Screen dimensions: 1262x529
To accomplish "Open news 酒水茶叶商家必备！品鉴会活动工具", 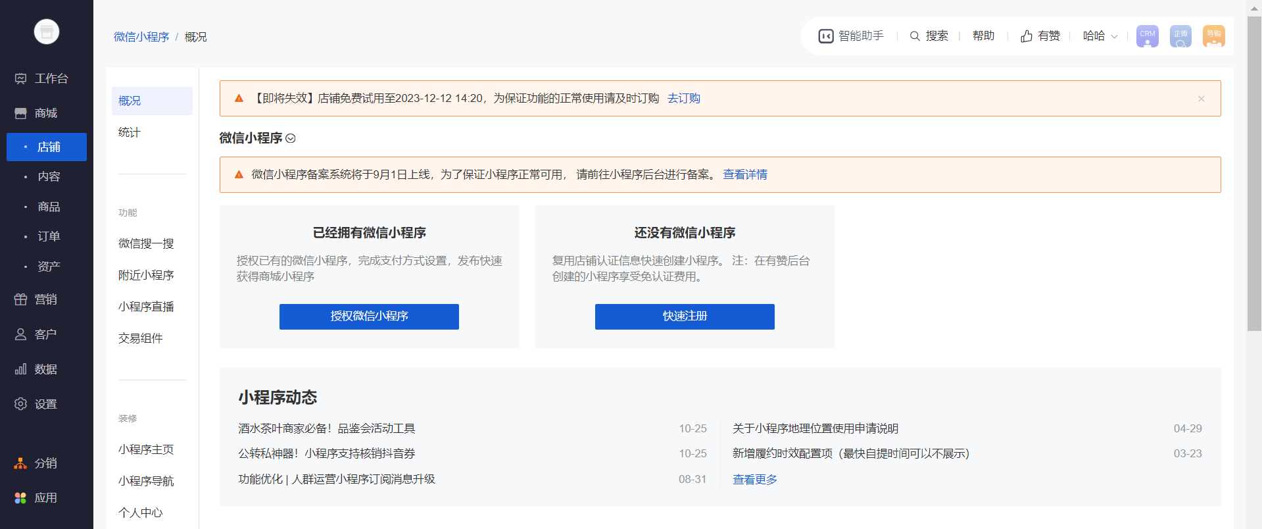I will 327,429.
